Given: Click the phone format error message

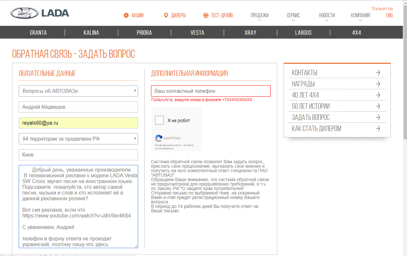Looking at the screenshot, I should (x=202, y=100).
